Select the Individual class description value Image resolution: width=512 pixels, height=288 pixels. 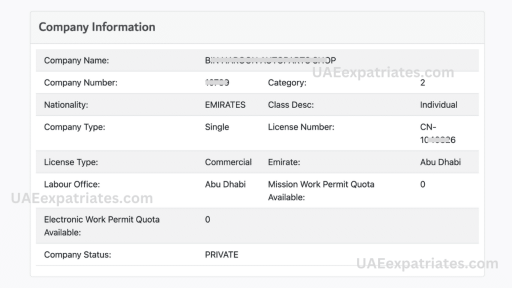[438, 105]
